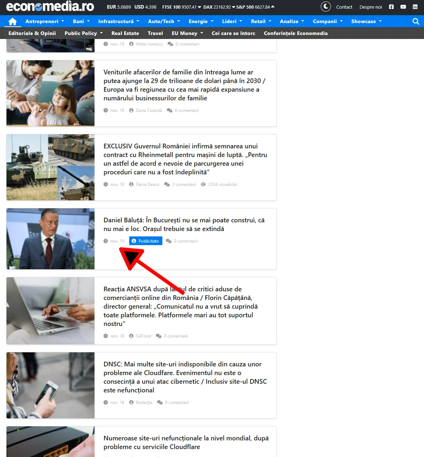Toggle dark mode moon icon
Viewport: 424px width, 457px height.
pyautogui.click(x=325, y=6)
